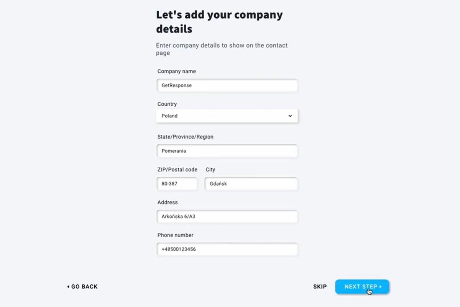Click the Country dropdown chevron

pyautogui.click(x=290, y=116)
